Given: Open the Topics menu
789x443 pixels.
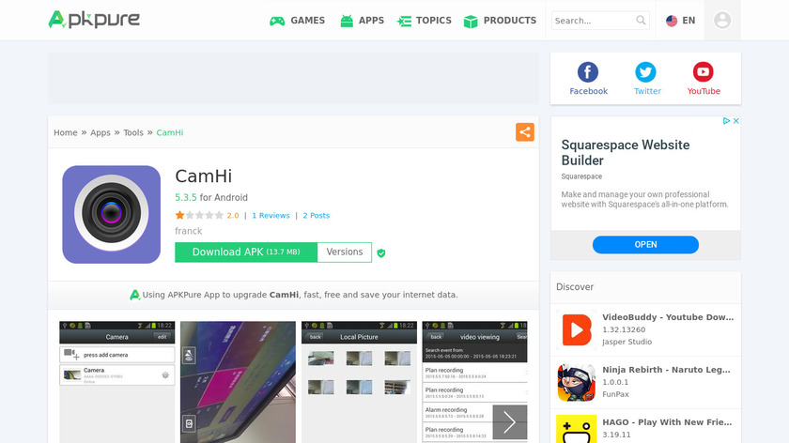Looking at the screenshot, I should coord(425,21).
